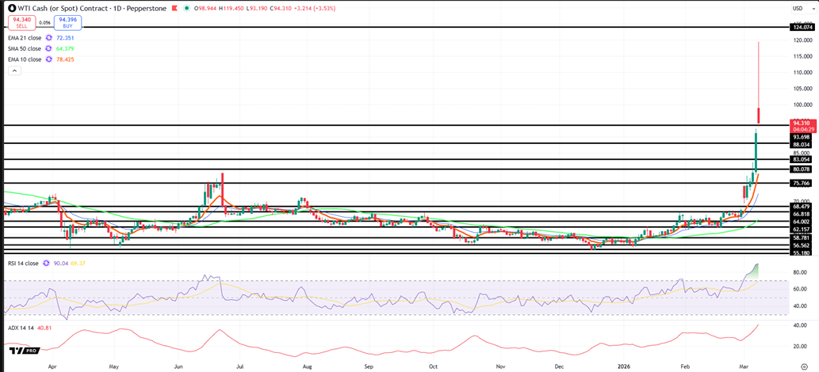Click the SELL 94.340 button
The height and width of the screenshot is (372, 819).
tap(22, 22)
